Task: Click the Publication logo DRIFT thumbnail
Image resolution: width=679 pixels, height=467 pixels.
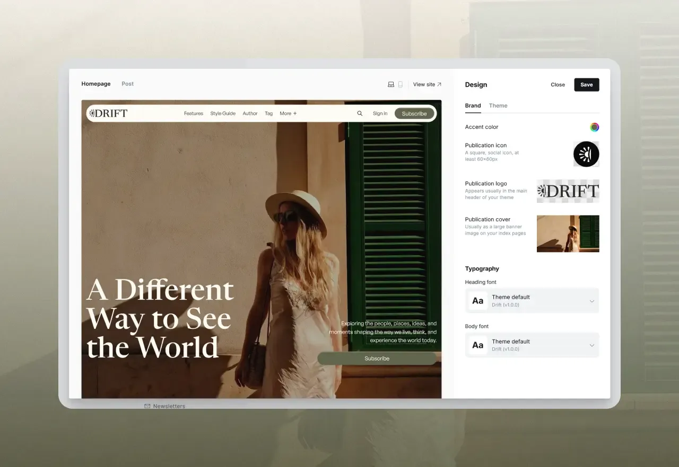Action: pyautogui.click(x=568, y=191)
